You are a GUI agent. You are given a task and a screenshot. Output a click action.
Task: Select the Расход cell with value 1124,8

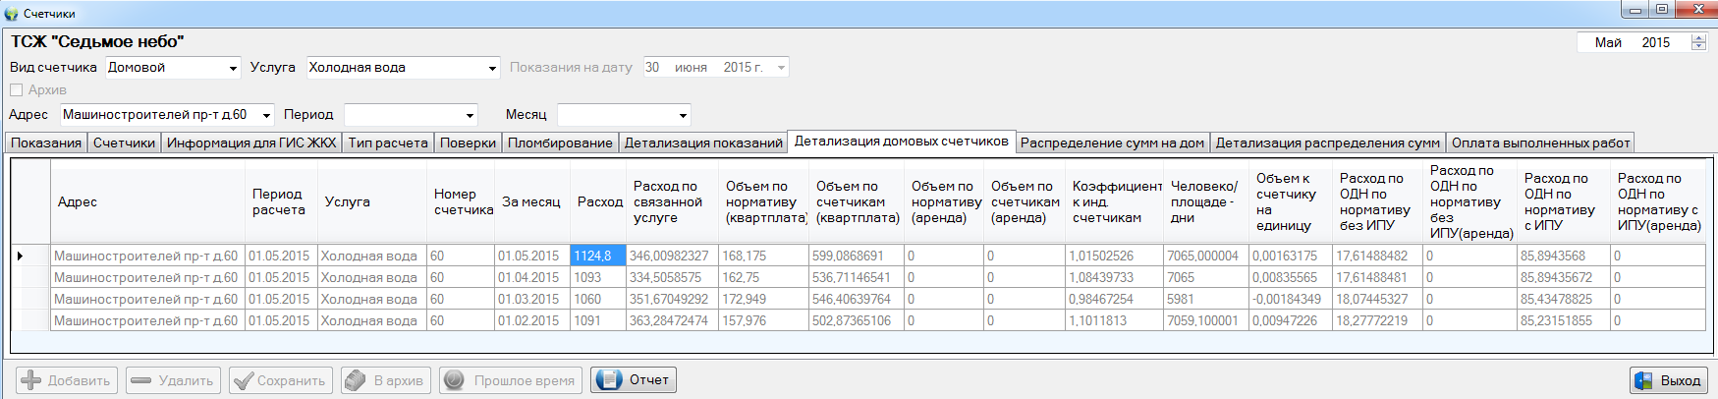tap(597, 256)
